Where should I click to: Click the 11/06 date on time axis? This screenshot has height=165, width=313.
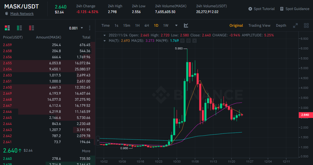pos(195,161)
